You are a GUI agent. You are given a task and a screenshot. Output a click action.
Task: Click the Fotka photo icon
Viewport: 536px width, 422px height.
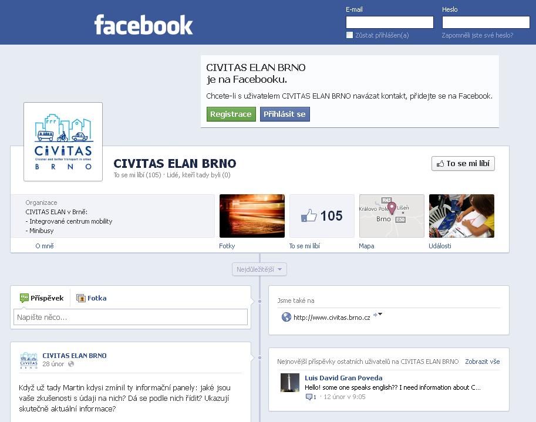(80, 298)
